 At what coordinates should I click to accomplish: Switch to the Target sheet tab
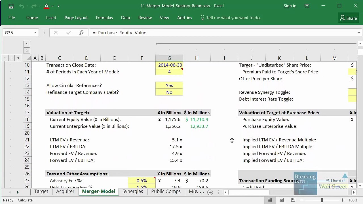click(x=41, y=192)
